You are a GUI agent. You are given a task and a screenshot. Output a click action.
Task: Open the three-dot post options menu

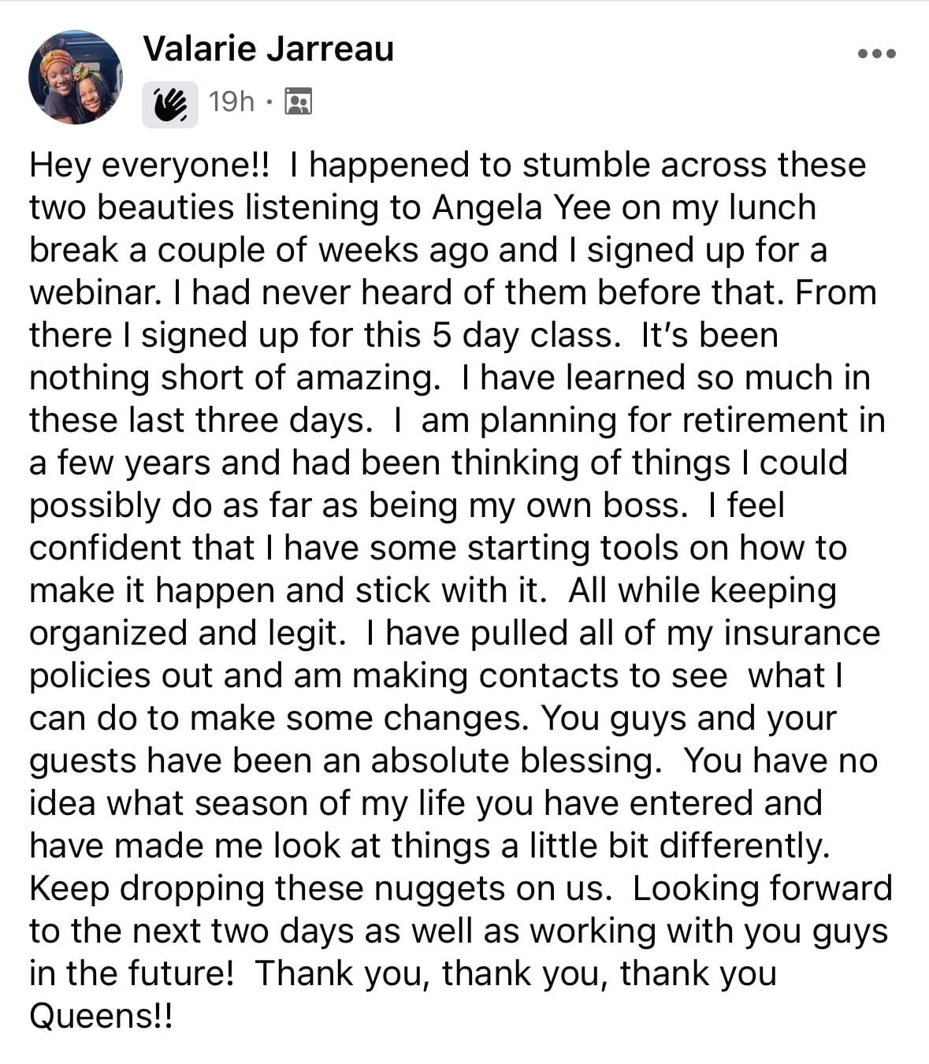click(x=876, y=54)
